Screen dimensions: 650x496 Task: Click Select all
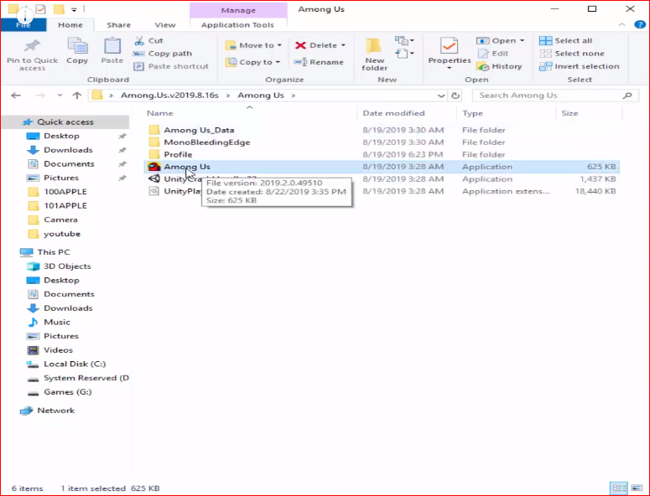coord(566,40)
